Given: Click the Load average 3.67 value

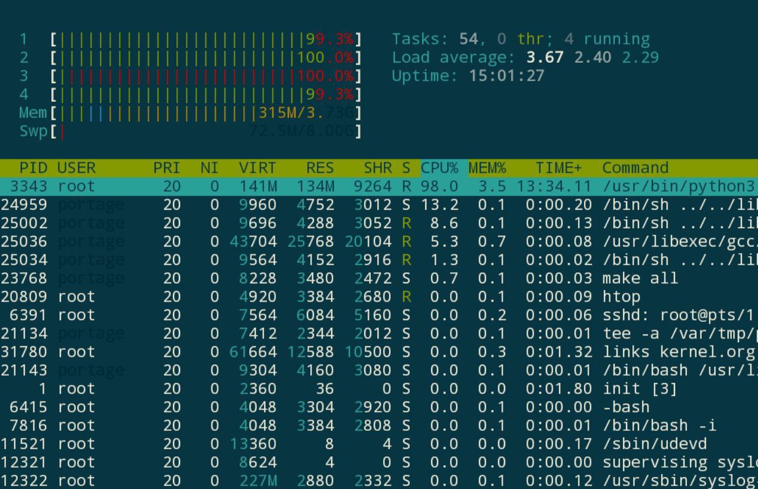Looking at the screenshot, I should pyautogui.click(x=545, y=57).
